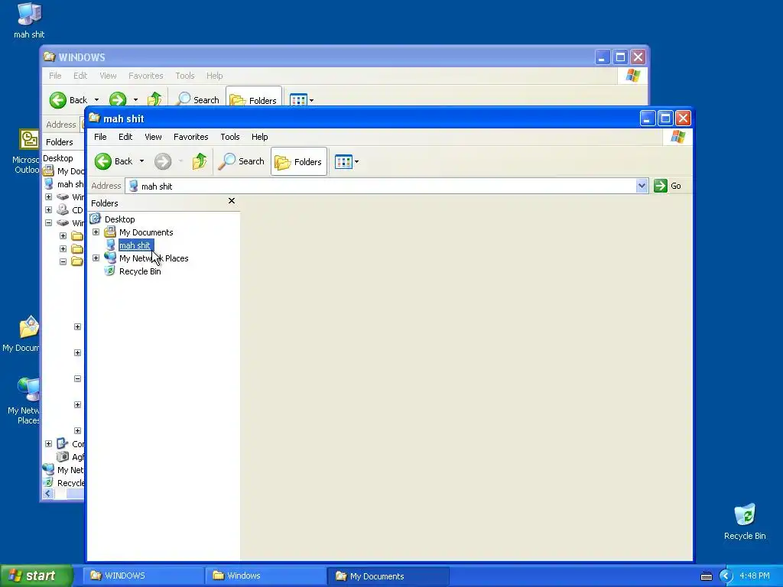This screenshot has height=587, width=783.
Task: Expand the CD drive node in WINDOWS tree
Action: 48,209
